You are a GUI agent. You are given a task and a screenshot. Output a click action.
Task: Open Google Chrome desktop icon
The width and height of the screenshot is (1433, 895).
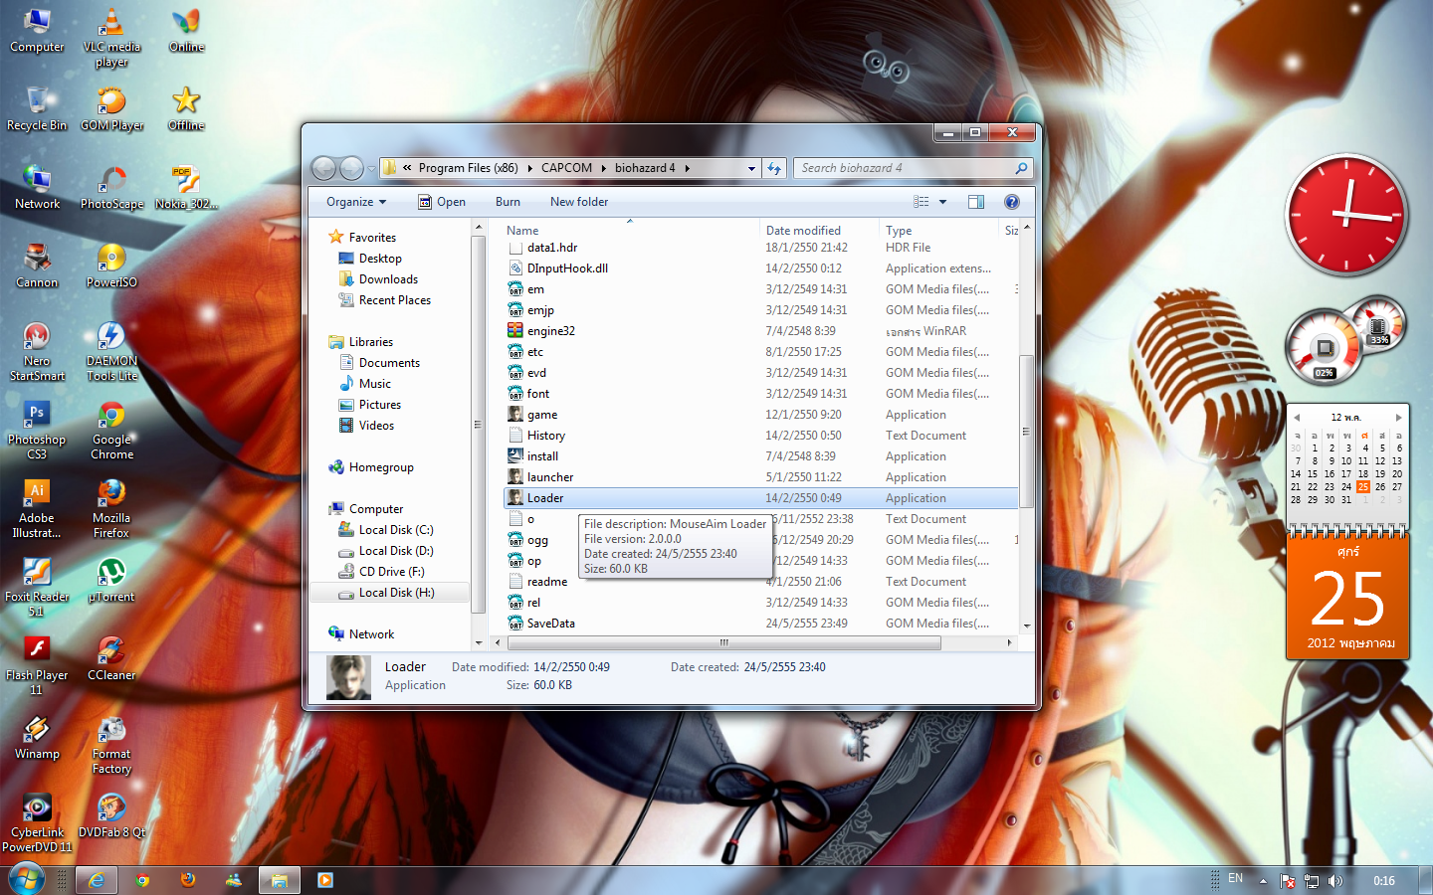(111, 431)
